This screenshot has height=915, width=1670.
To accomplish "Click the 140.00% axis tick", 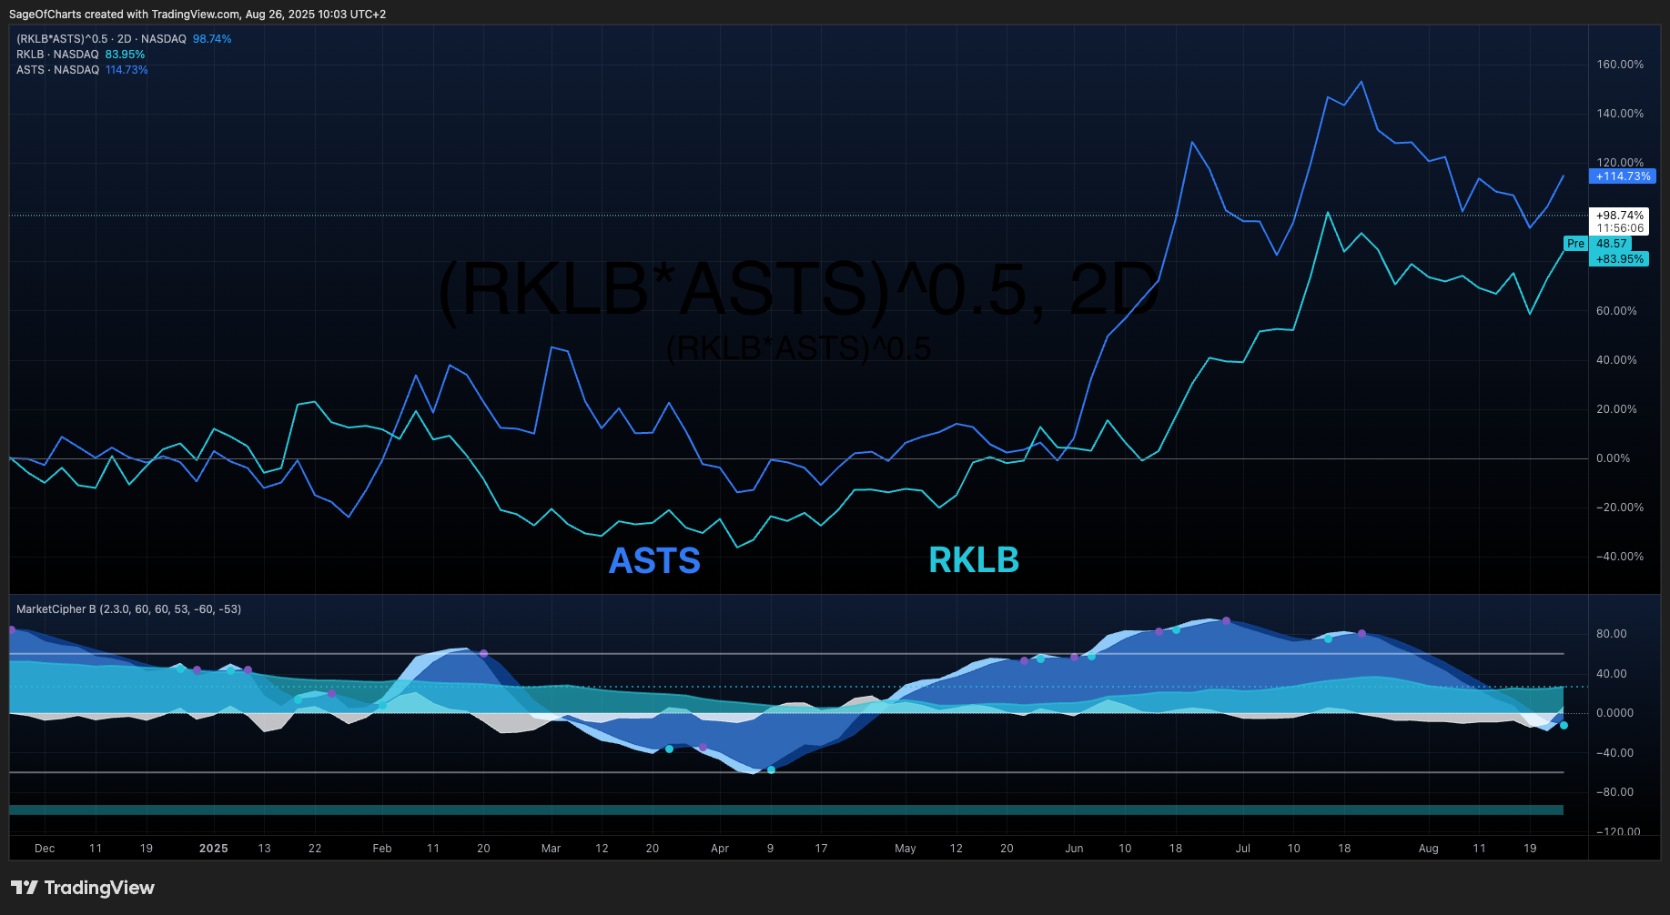I will point(1620,114).
